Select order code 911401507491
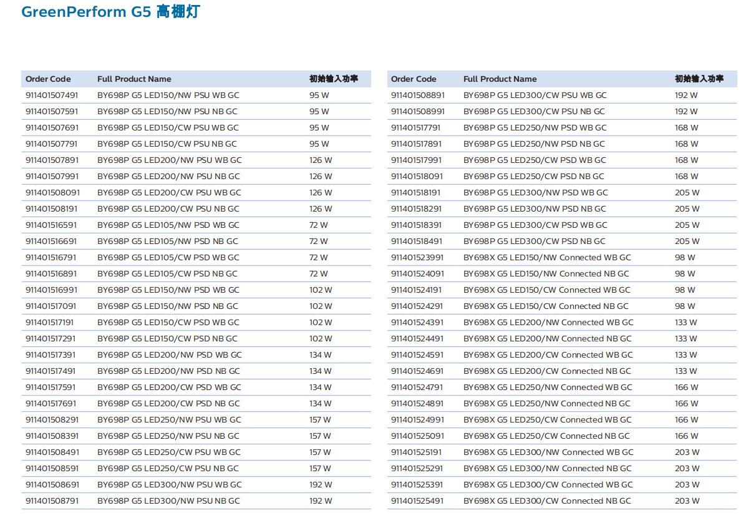The image size is (746, 518). tap(52, 95)
